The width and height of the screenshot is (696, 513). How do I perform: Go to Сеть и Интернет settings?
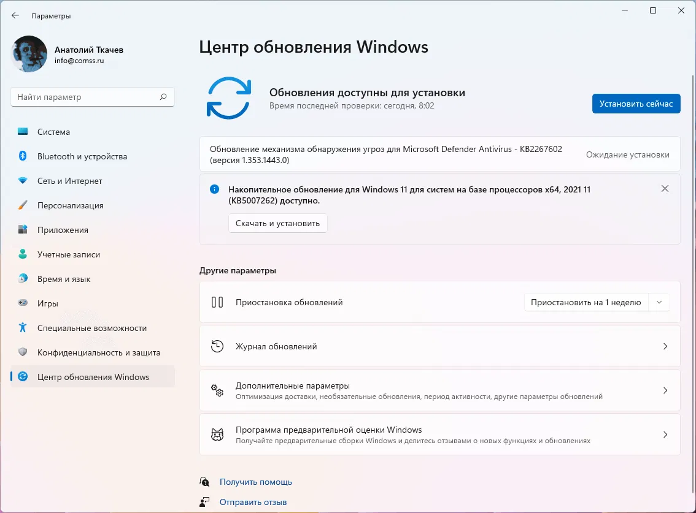tap(21, 180)
